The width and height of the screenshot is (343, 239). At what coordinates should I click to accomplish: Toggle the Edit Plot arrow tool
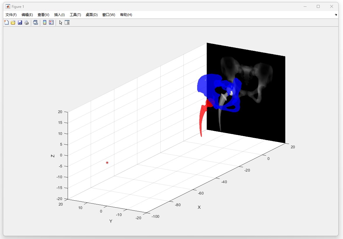tap(61, 22)
